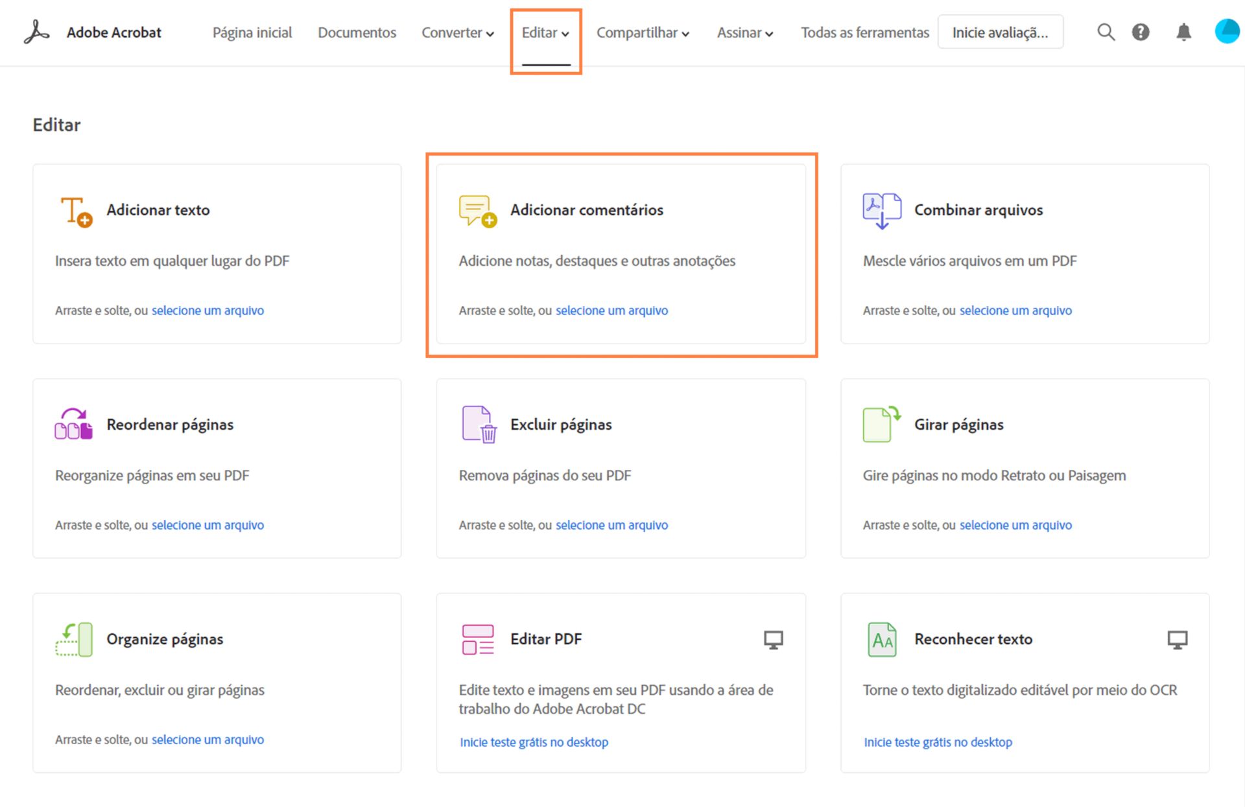Open the notifications bell icon

(1183, 32)
